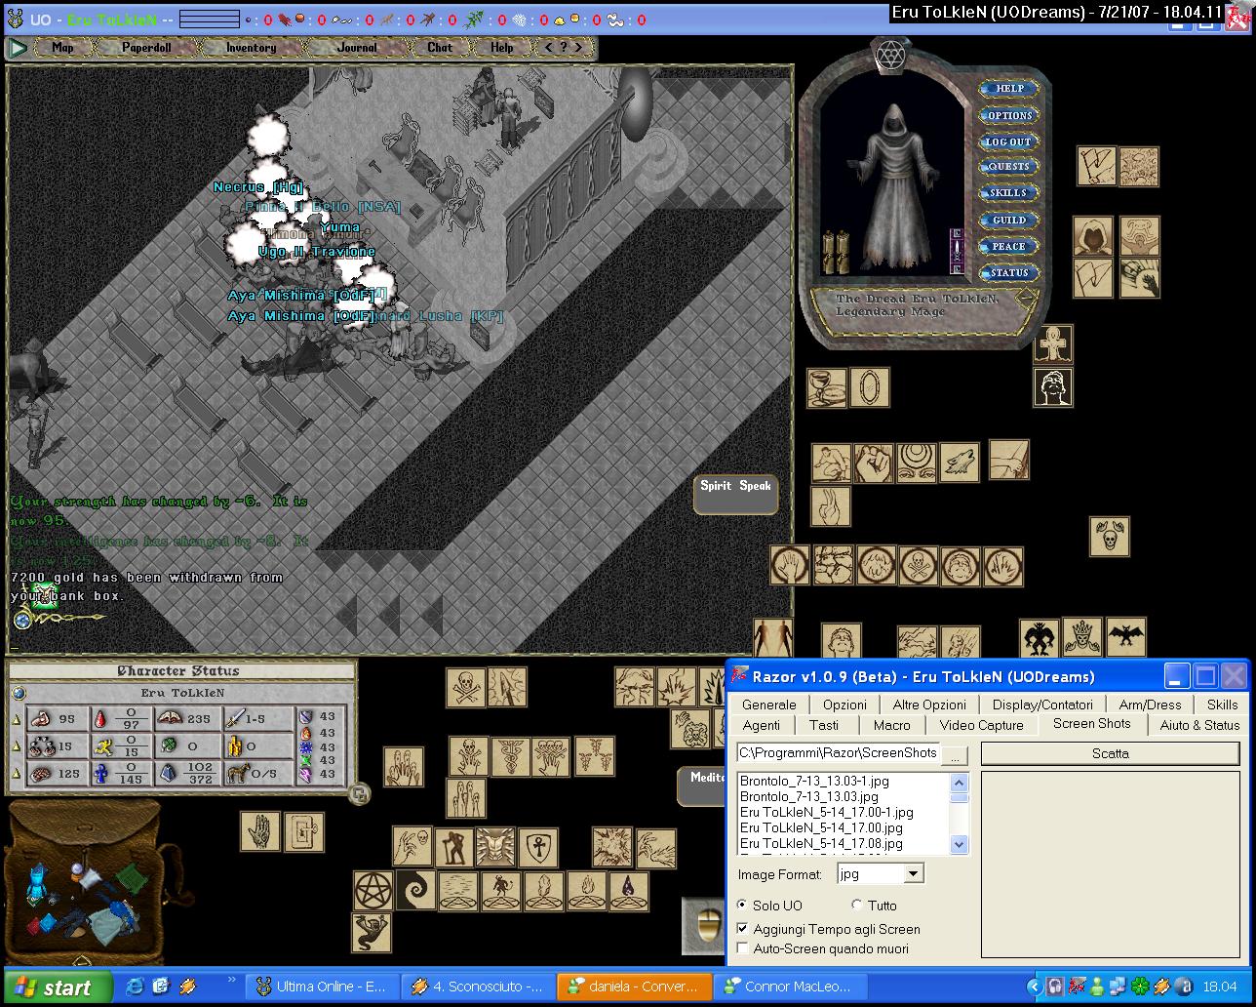Collapse the menu bar with green arrow
Viewport: 1256px width, 1007px height.
pos(18,47)
